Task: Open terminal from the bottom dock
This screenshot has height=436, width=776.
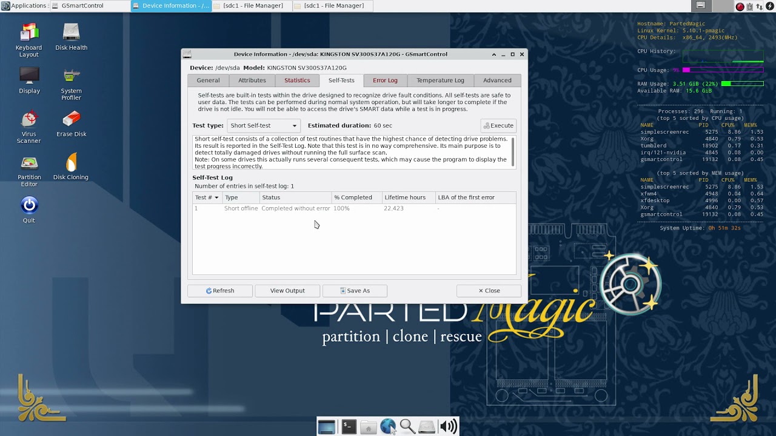Action: (x=348, y=427)
